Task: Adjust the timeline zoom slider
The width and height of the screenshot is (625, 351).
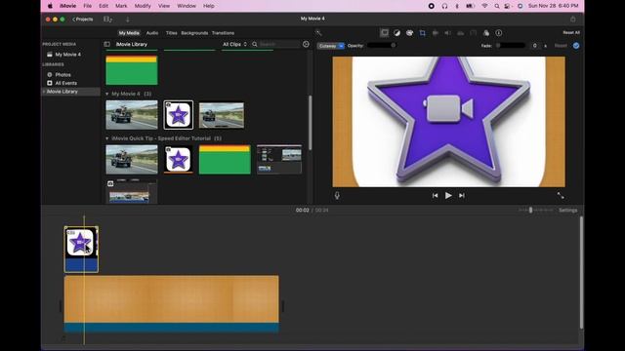Action: click(x=535, y=210)
